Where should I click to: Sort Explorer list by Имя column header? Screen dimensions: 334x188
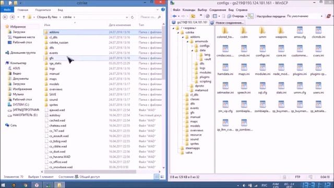click(47, 25)
